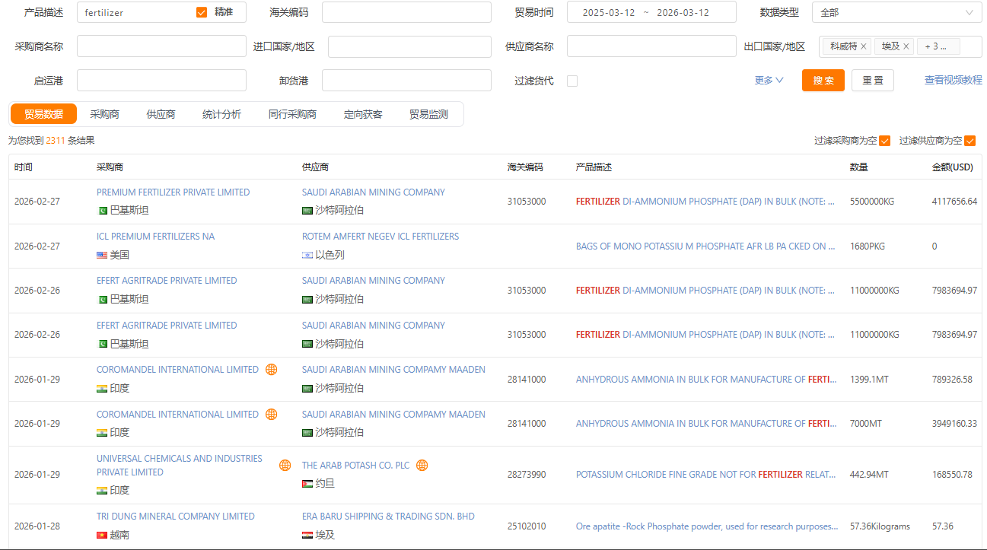Image resolution: width=987 pixels, height=550 pixels.
Task: Click globe icon beside first COROMANDEL INTERNATIONAL row
Action: 271,370
